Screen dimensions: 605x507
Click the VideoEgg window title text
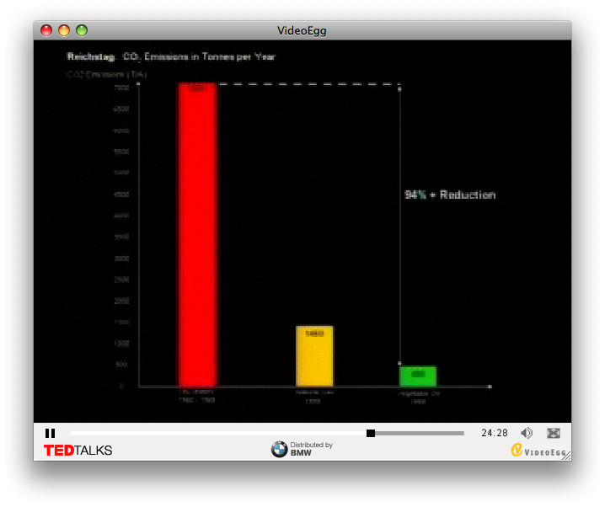point(302,30)
